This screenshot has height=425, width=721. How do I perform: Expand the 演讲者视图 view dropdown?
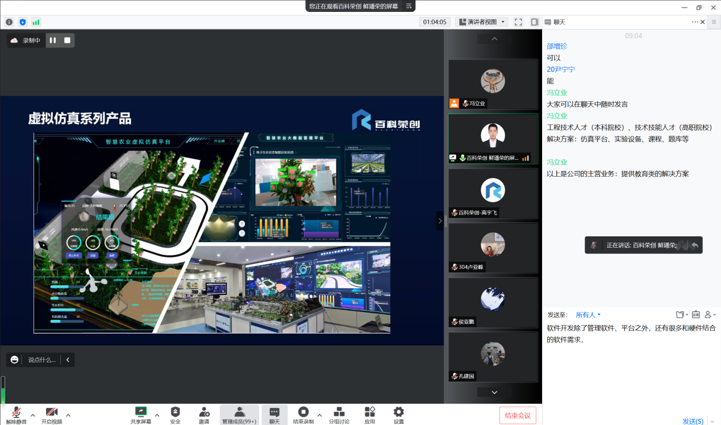point(482,22)
